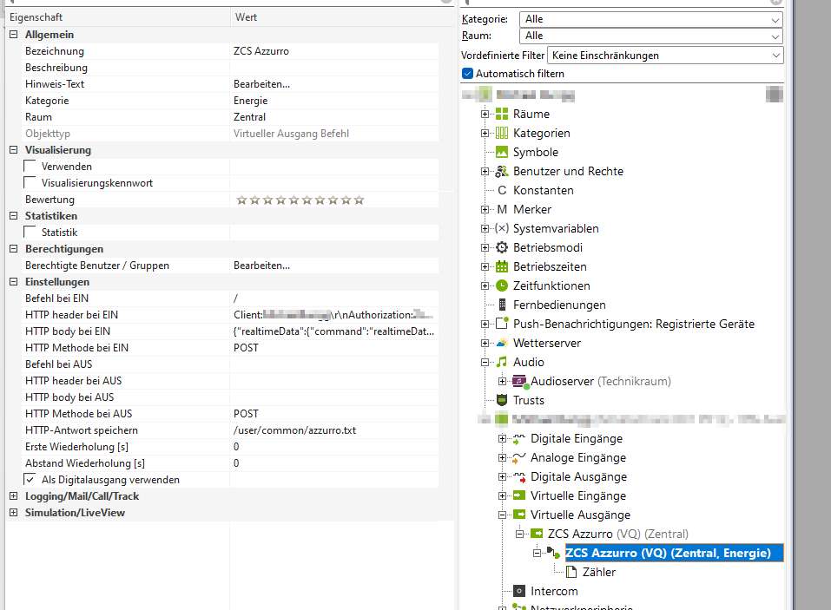Select the Zeitfunktionen clock icon

click(x=502, y=285)
